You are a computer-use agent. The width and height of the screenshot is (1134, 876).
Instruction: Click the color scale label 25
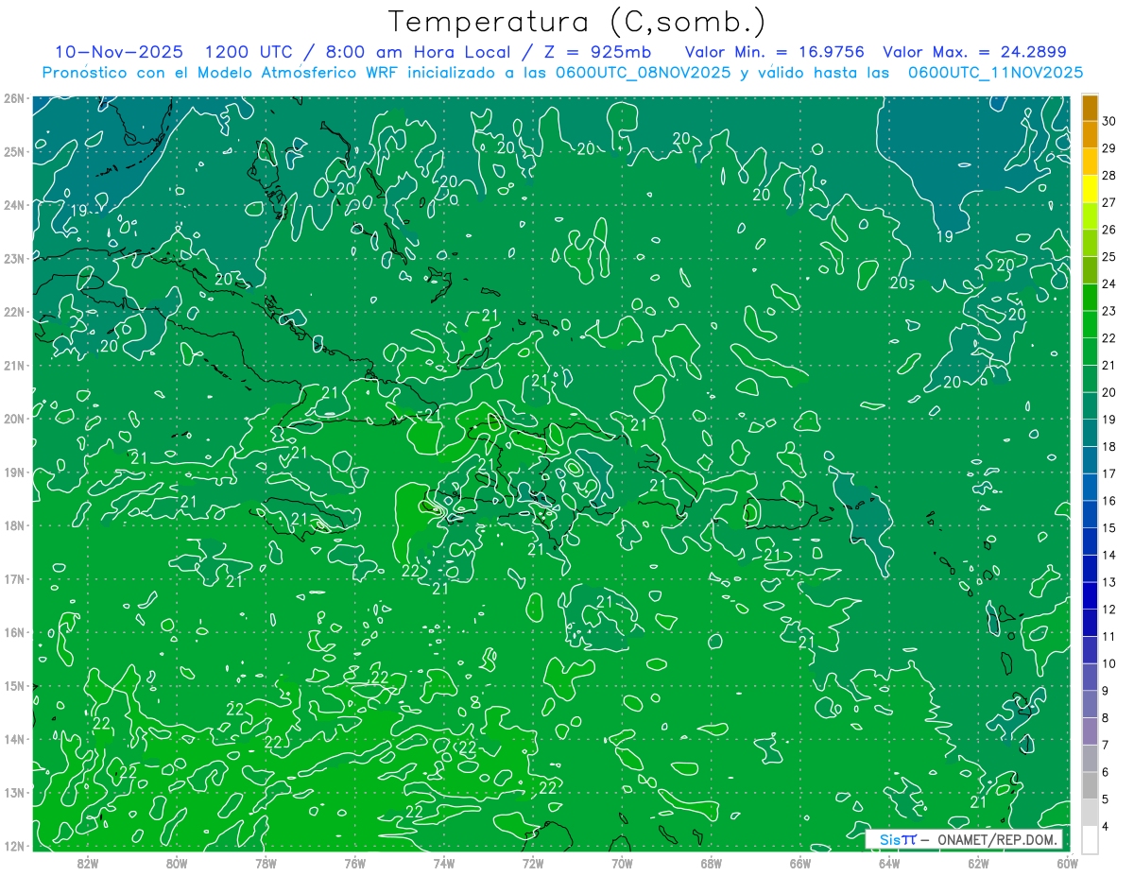click(1109, 256)
